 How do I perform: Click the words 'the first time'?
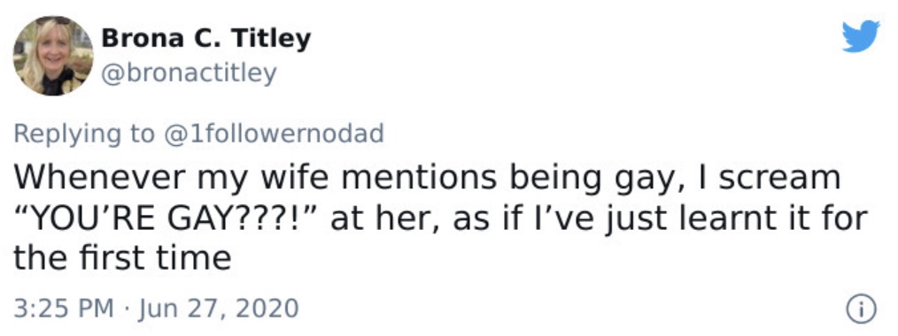122,258
